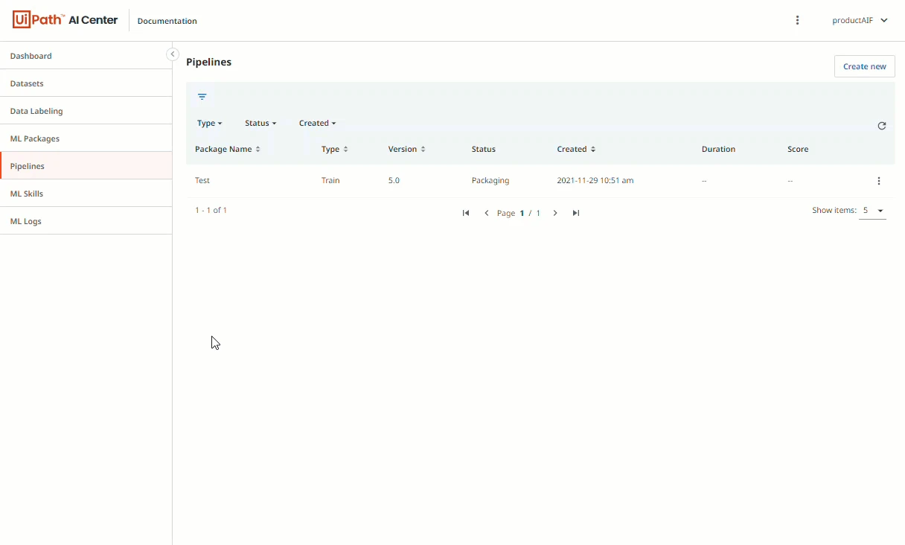
Task: Open the Documentation link
Action: click(167, 21)
